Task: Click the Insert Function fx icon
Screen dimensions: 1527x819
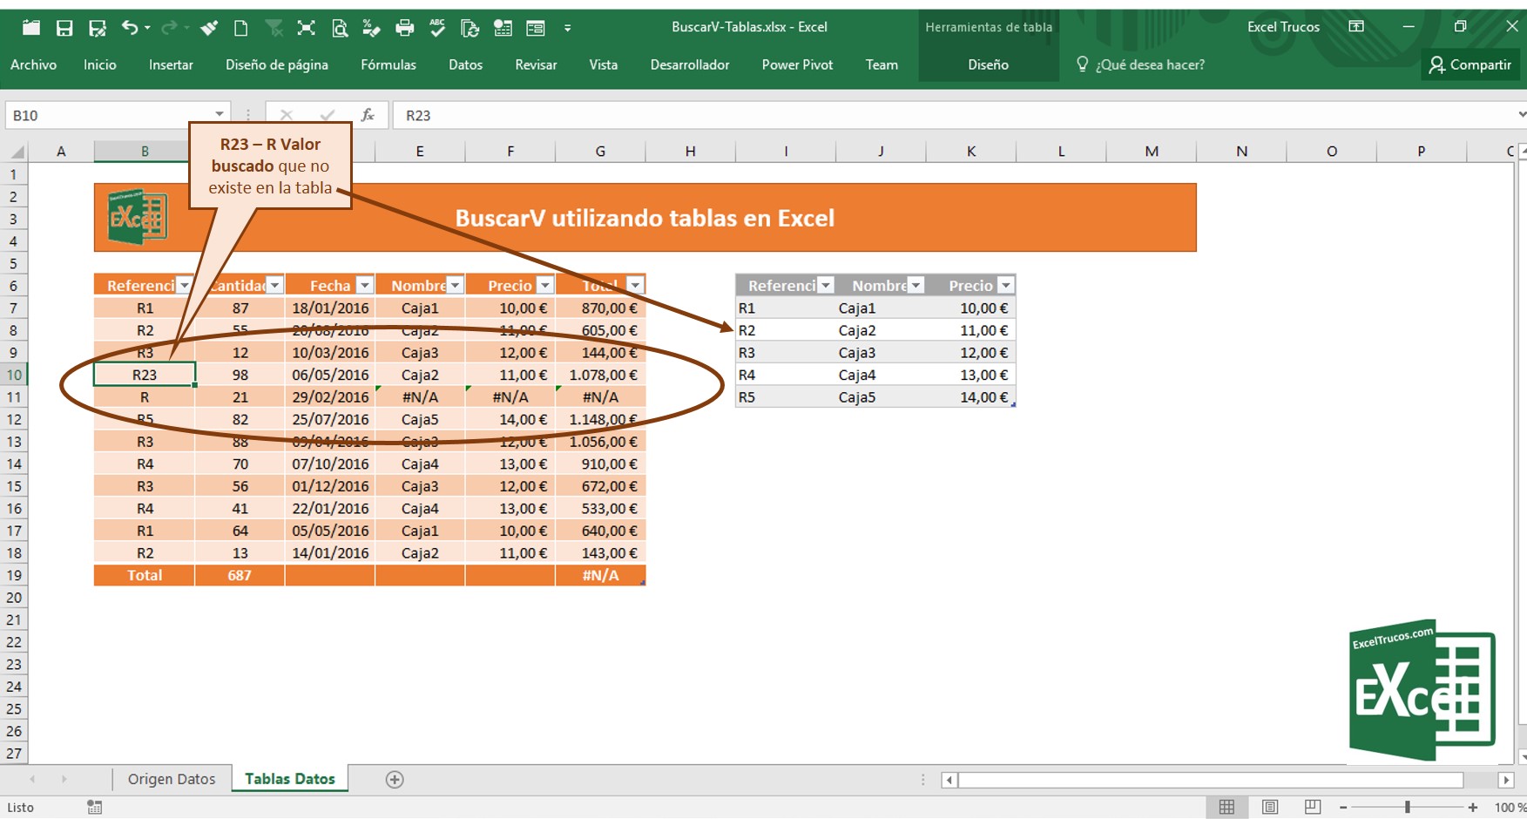Action: tap(368, 115)
